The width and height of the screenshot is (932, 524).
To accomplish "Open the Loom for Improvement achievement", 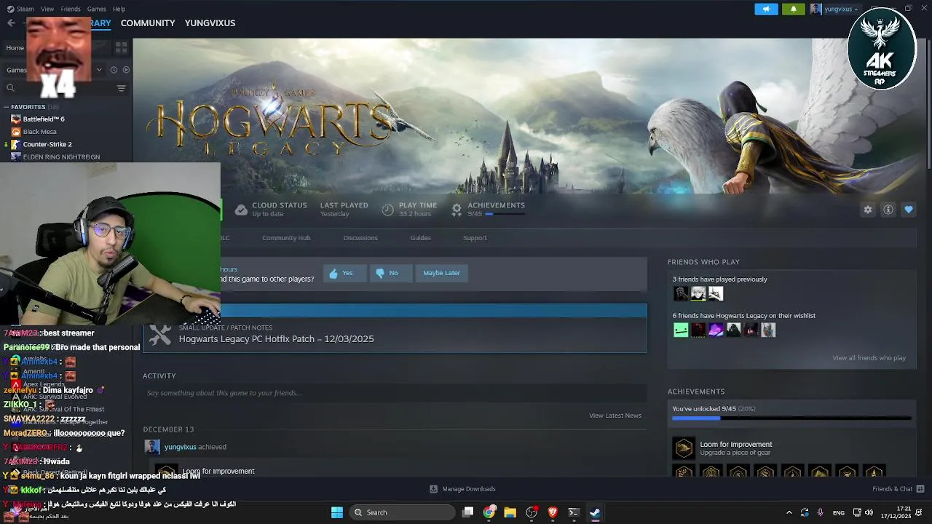I will [735, 445].
